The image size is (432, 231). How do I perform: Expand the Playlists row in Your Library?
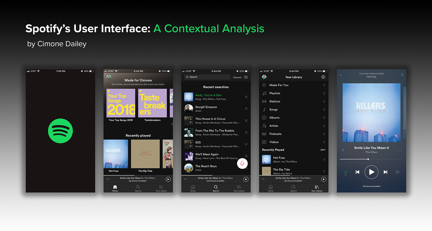(324, 93)
